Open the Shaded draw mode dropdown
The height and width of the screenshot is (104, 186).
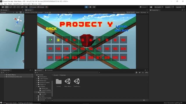pyautogui.click(x=7, y=12)
